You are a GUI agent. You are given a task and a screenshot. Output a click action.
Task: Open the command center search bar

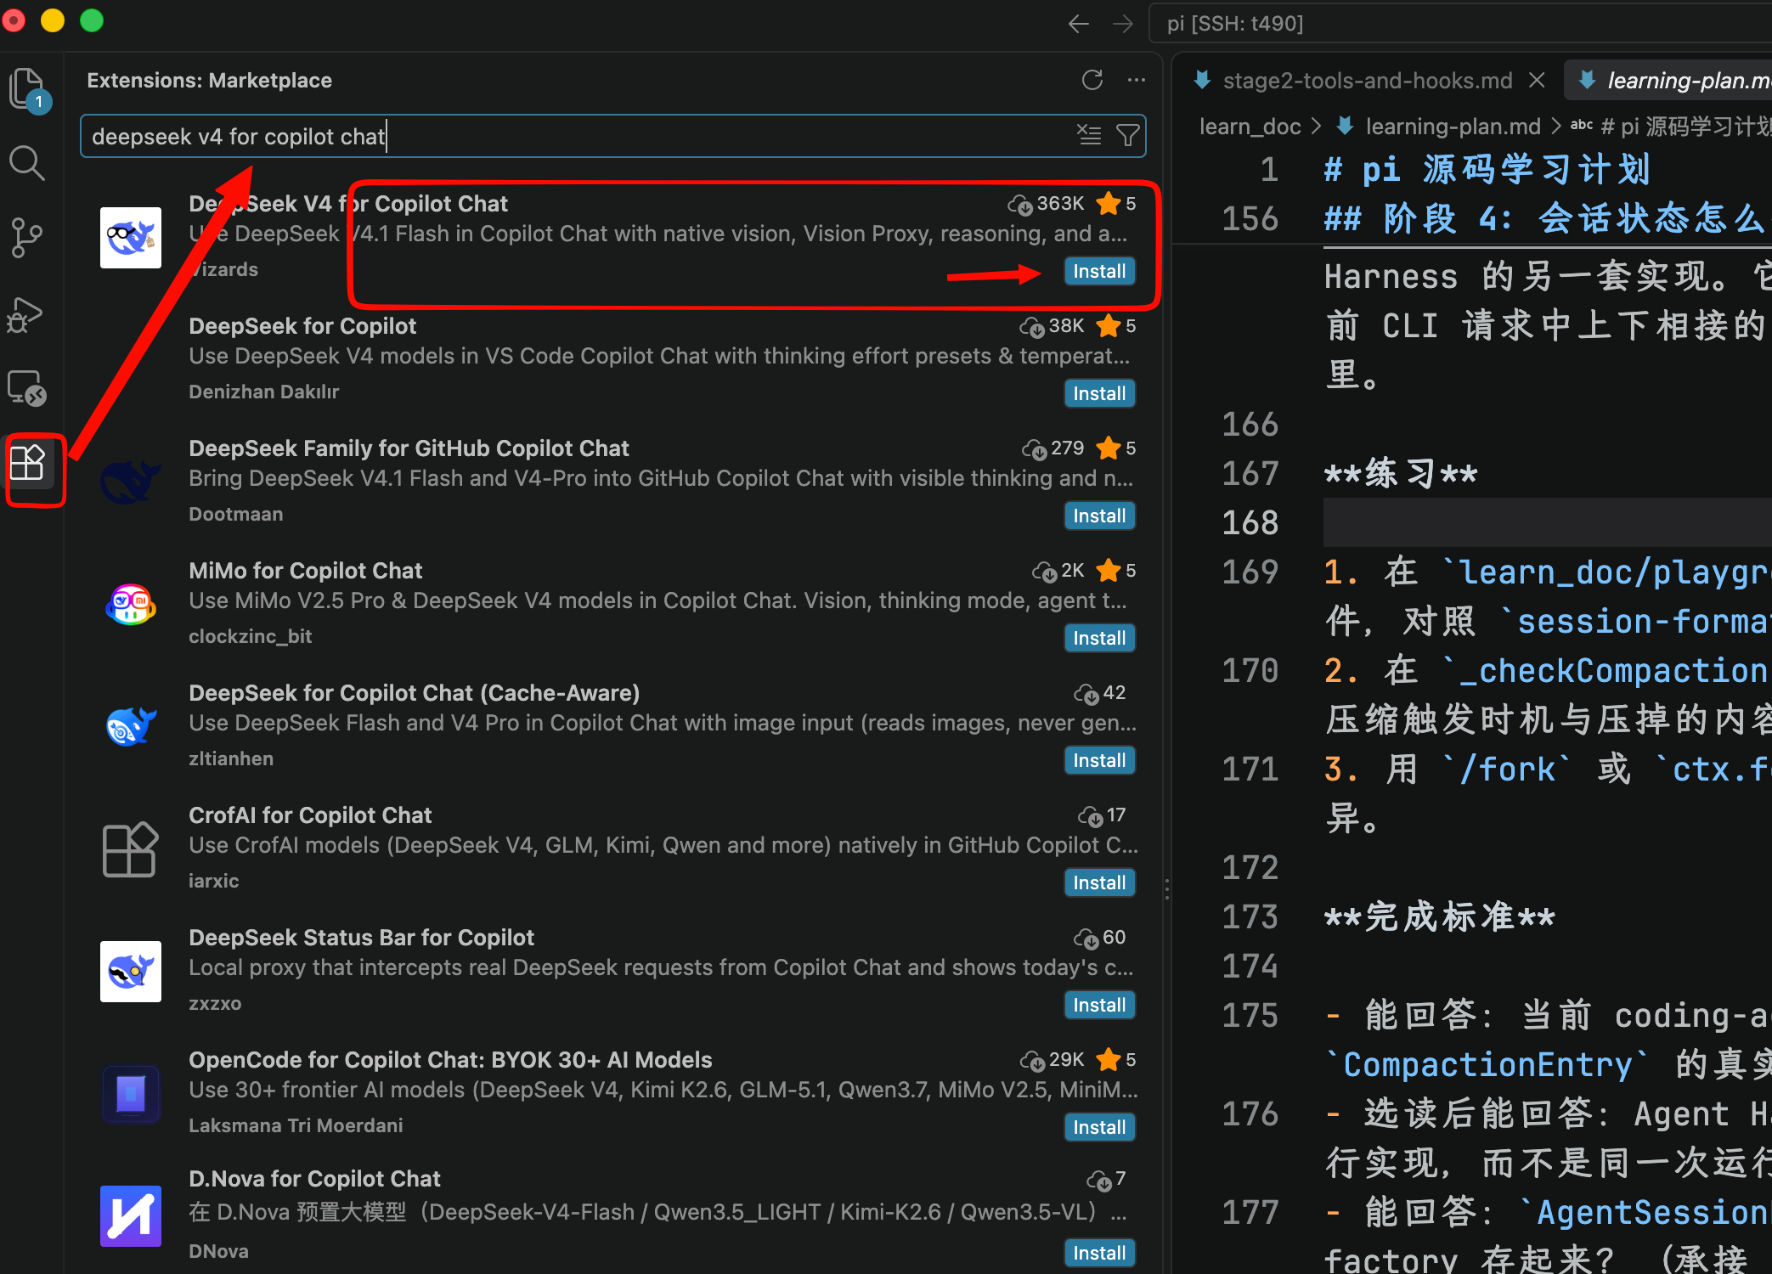click(1461, 24)
